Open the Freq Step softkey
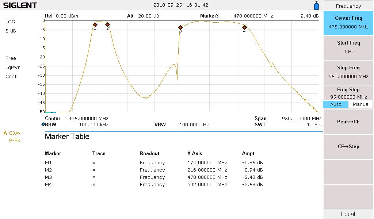Viewport: 374px width, 219px height. coord(348,93)
